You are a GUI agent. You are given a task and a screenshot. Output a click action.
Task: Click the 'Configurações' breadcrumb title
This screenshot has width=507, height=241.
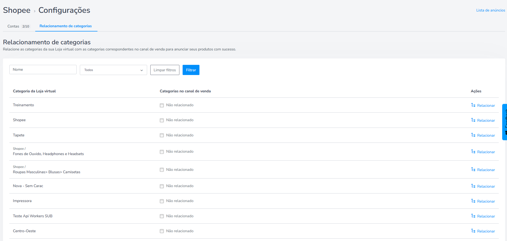click(x=64, y=10)
